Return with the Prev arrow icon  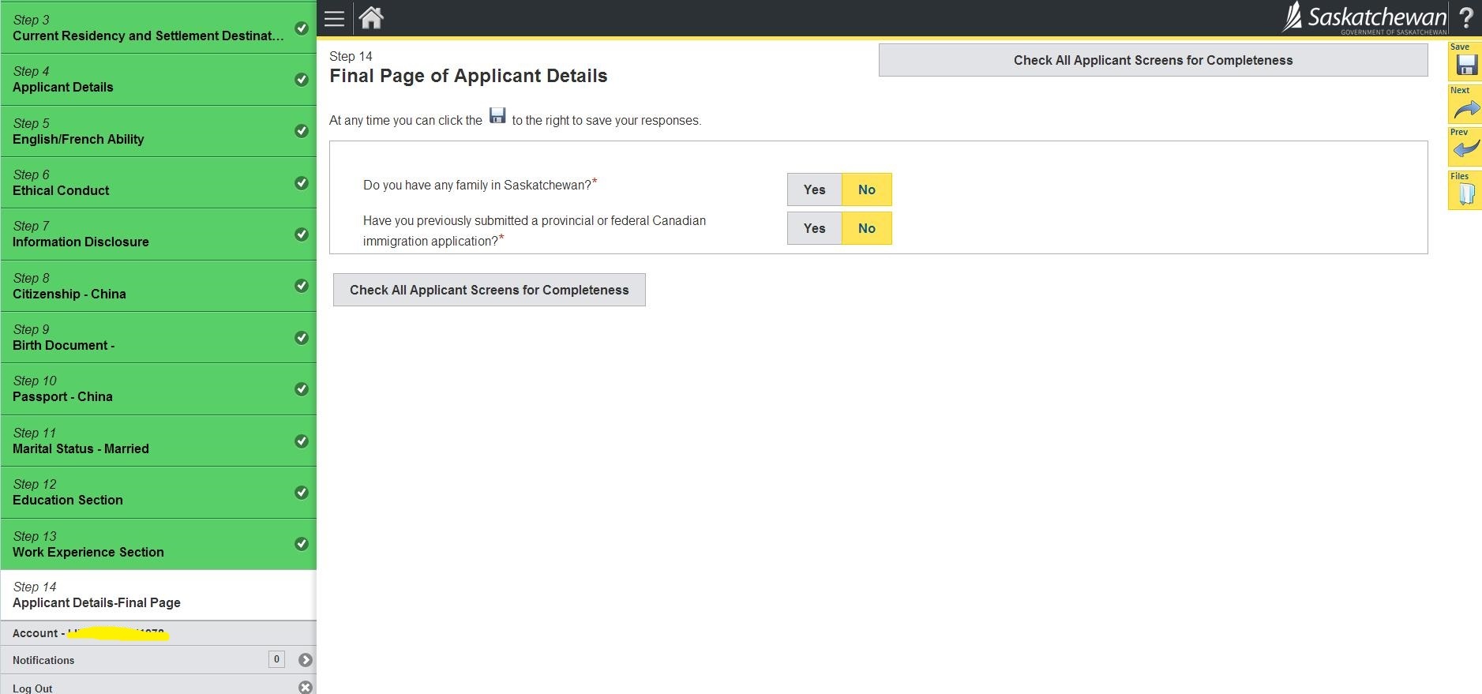pyautogui.click(x=1465, y=148)
